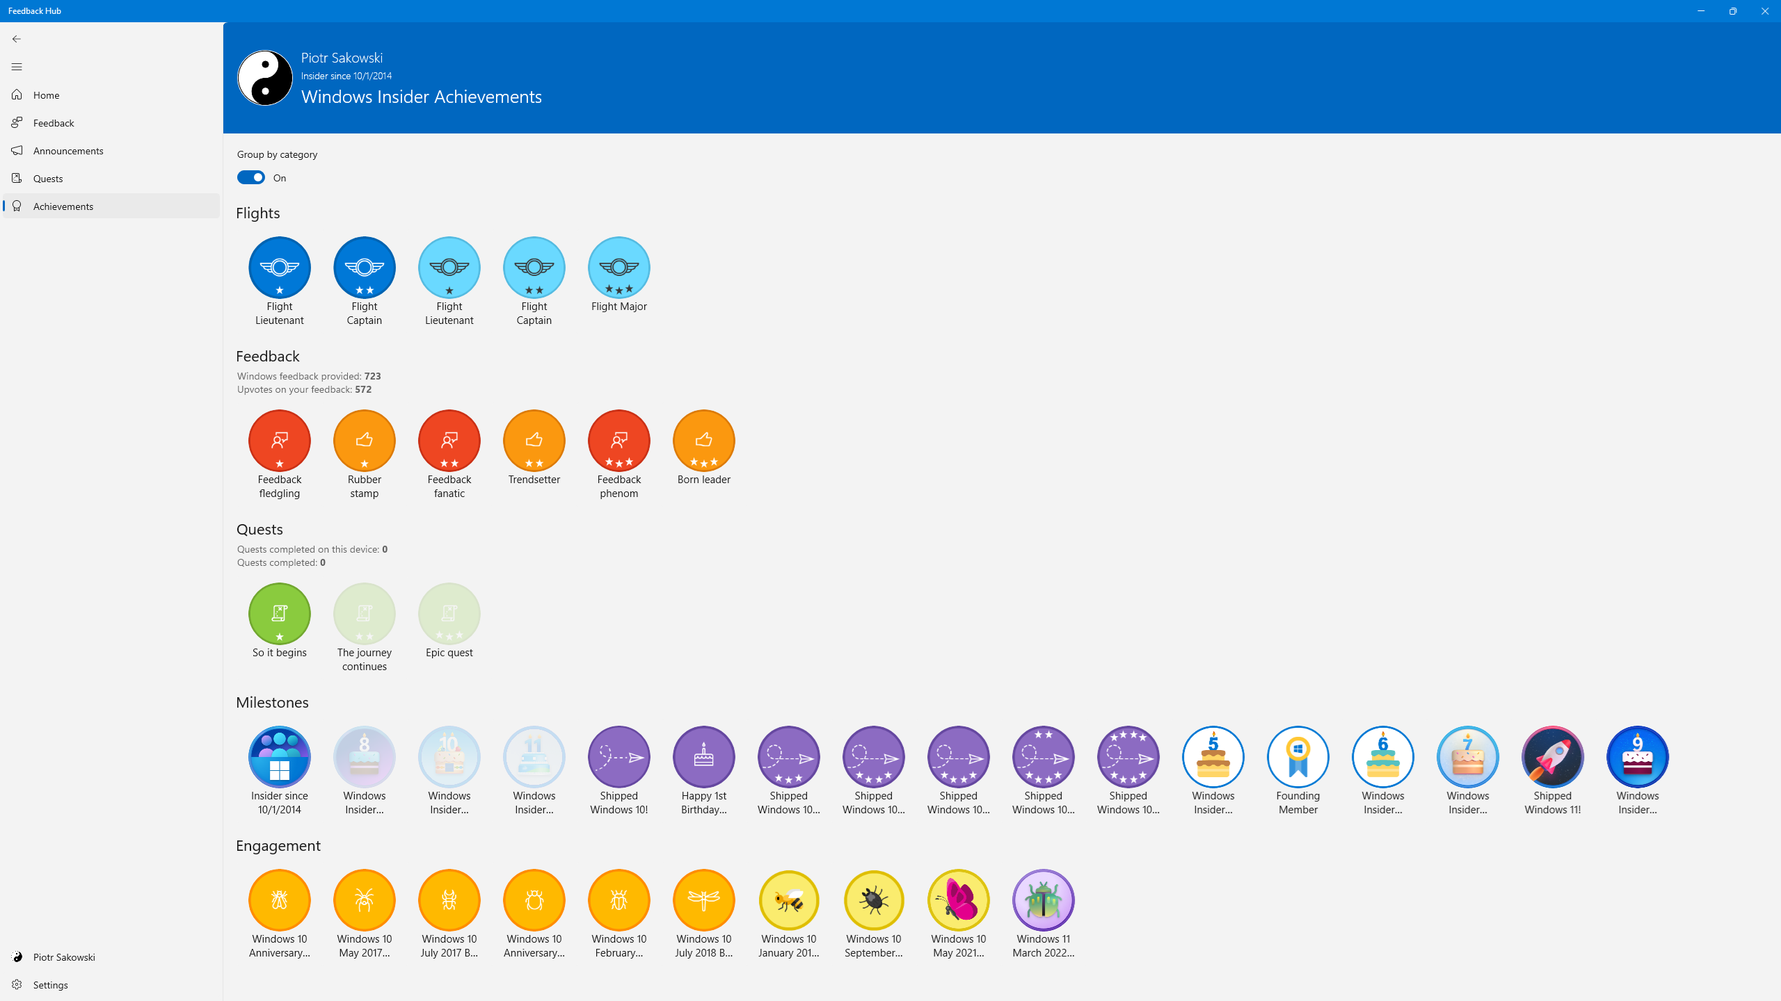The height and width of the screenshot is (1001, 1781).
Task: Open the Feedback phenom badge
Action: 618,441
